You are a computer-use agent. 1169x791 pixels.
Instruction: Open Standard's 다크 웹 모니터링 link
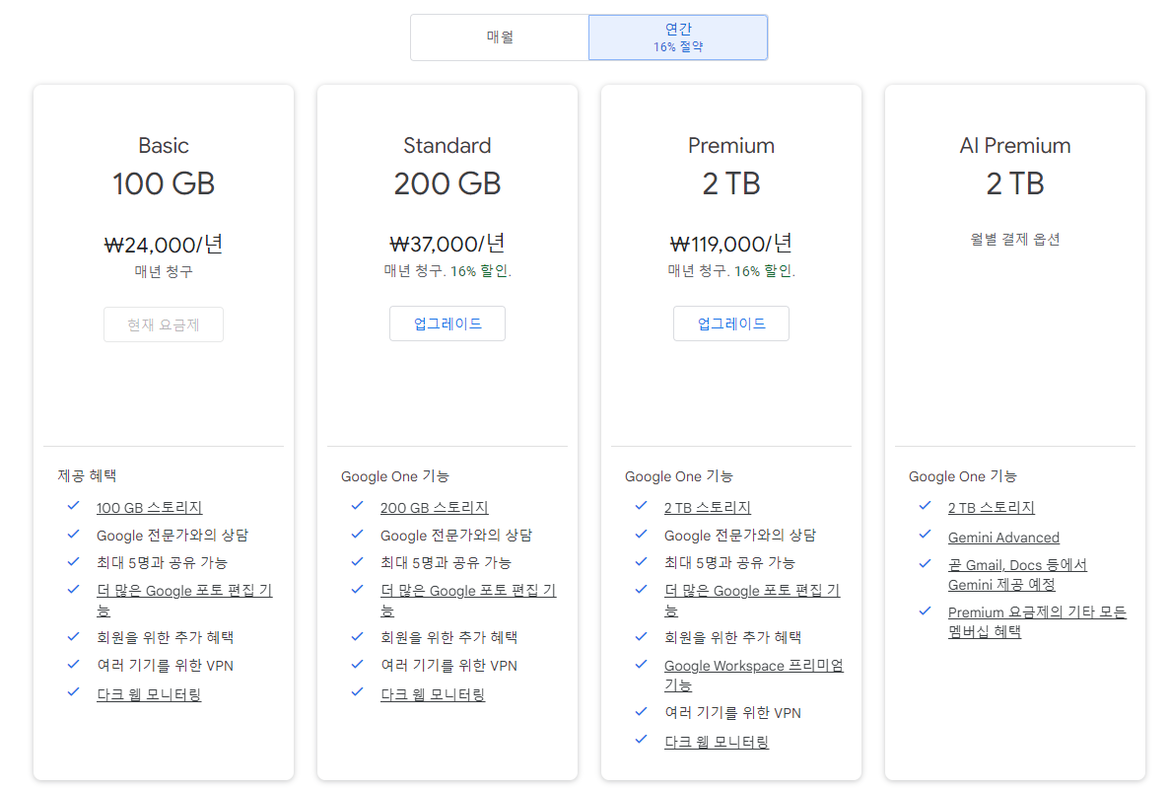point(433,694)
